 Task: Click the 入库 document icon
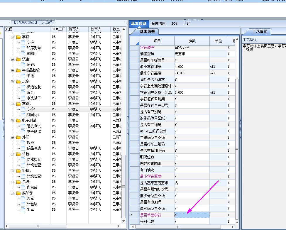(x=23, y=198)
